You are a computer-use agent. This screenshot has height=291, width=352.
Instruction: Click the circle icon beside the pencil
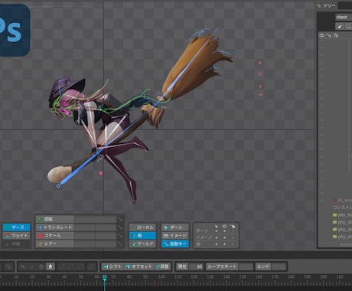pos(348,26)
